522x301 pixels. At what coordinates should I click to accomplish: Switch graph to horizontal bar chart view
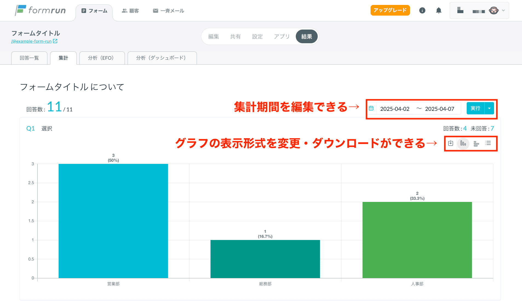(x=476, y=143)
